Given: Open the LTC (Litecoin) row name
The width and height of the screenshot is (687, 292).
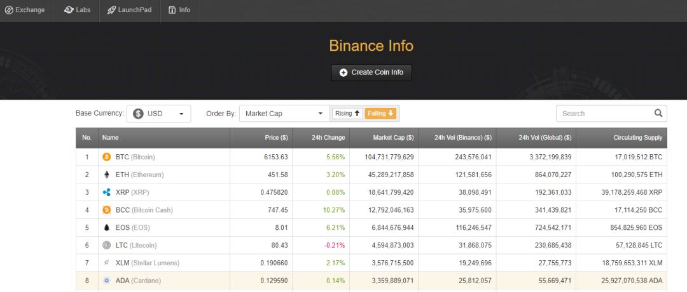Looking at the screenshot, I should point(136,245).
